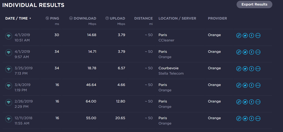Click the Provider column header
The image size is (283, 132).
point(217,18)
